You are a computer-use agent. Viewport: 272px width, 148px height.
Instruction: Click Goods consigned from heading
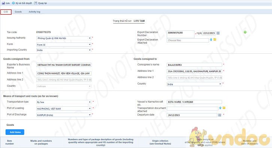click(x=16, y=59)
